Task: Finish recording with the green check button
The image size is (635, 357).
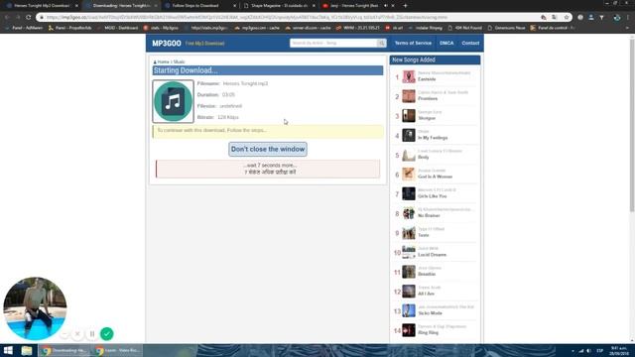Action: pos(107,334)
